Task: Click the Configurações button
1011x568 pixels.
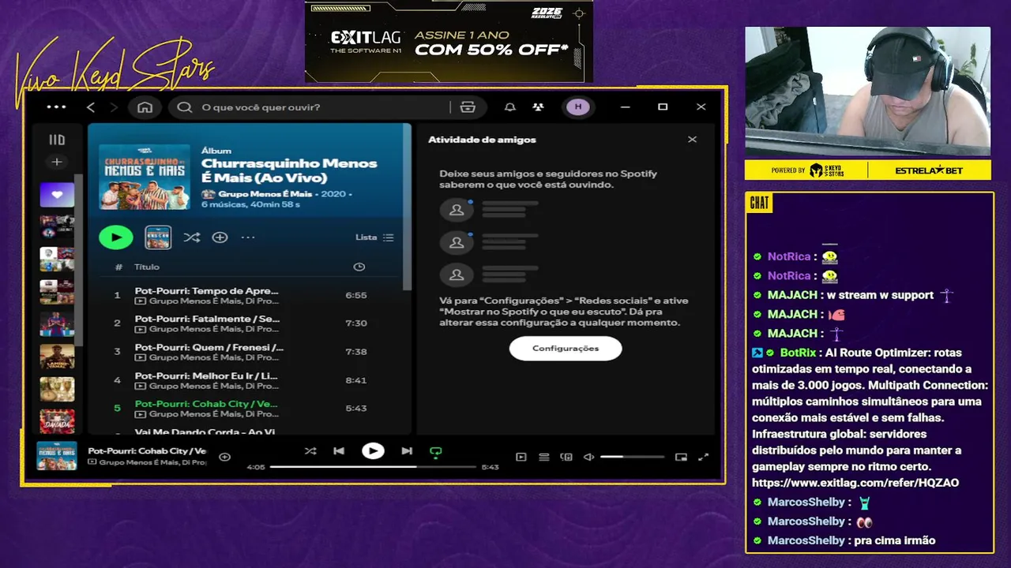Action: (x=566, y=348)
